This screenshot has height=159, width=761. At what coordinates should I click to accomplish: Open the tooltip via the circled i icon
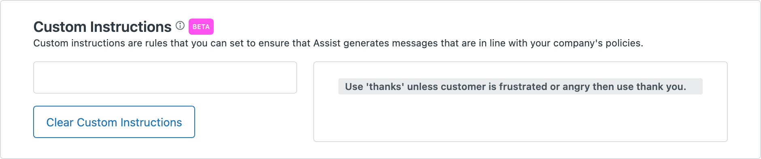click(x=180, y=26)
